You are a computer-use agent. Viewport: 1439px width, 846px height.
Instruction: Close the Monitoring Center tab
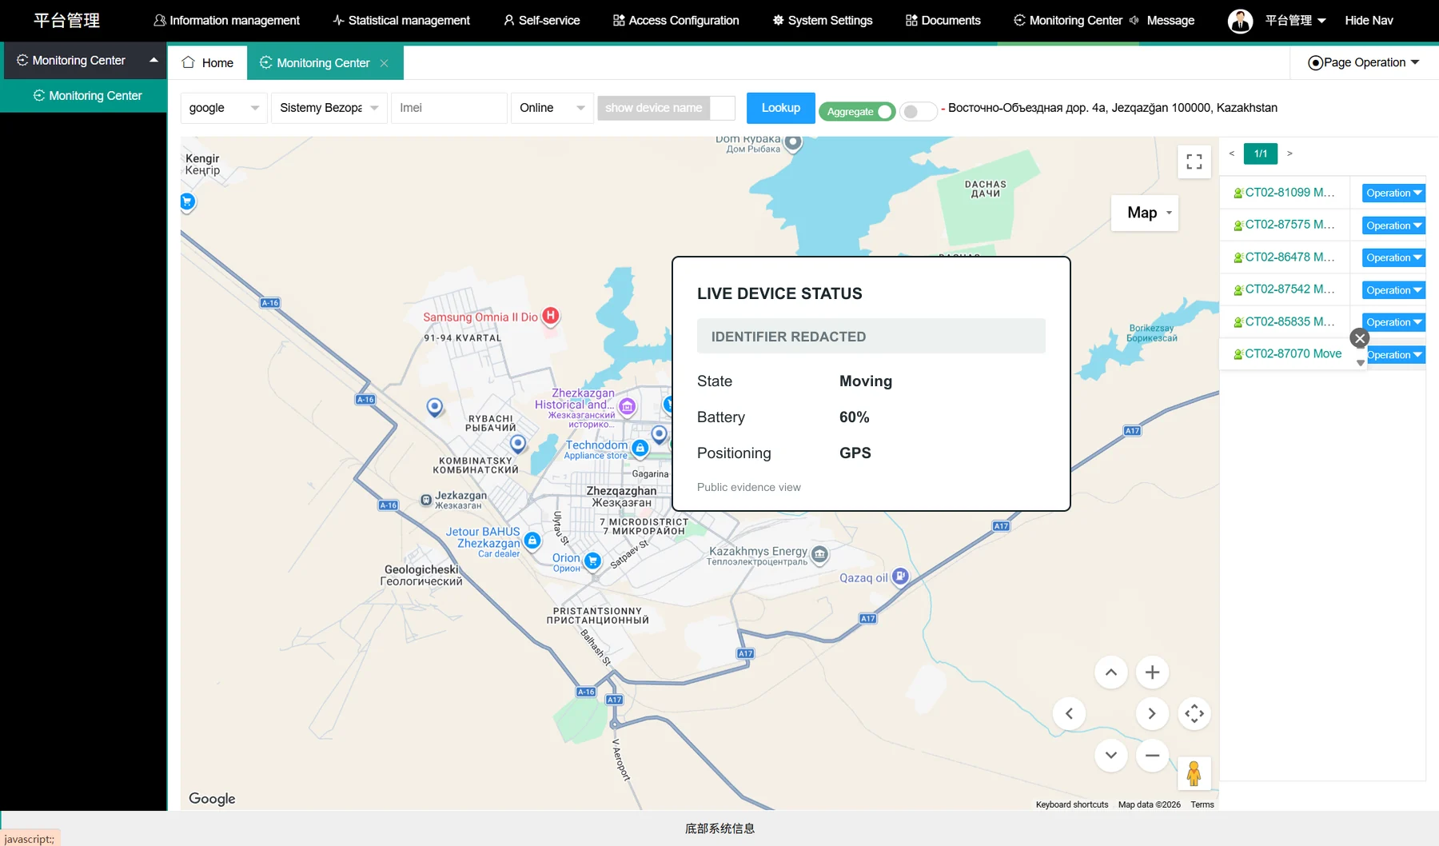click(x=385, y=63)
